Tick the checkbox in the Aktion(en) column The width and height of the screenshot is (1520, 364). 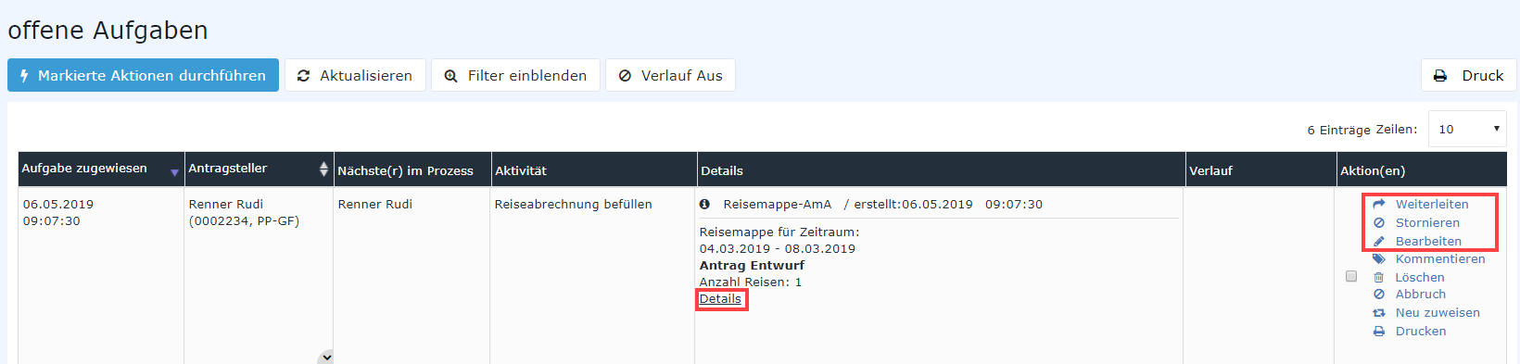(1351, 276)
